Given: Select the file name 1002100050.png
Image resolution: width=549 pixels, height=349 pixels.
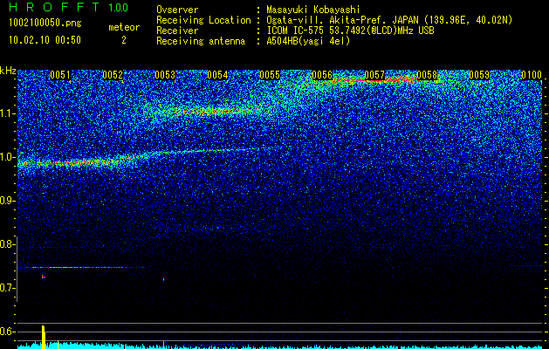Looking at the screenshot, I should click(45, 24).
